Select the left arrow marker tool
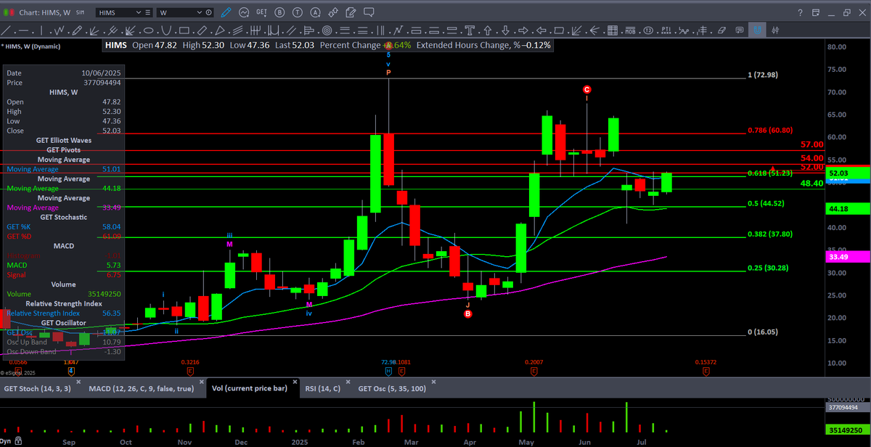 point(541,30)
